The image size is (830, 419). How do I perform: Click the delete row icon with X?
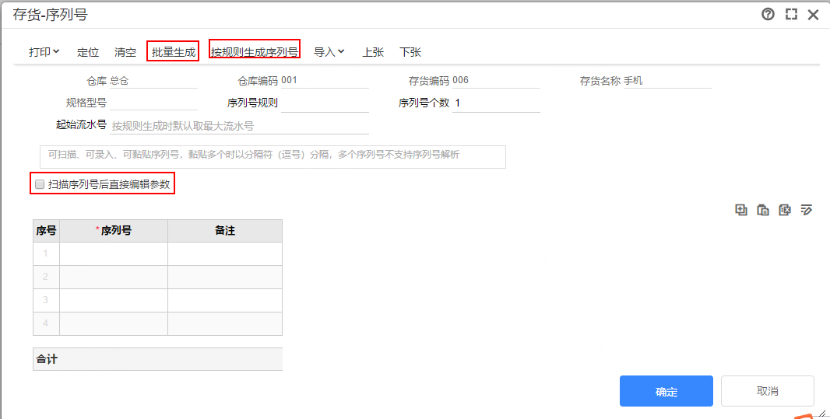point(785,210)
